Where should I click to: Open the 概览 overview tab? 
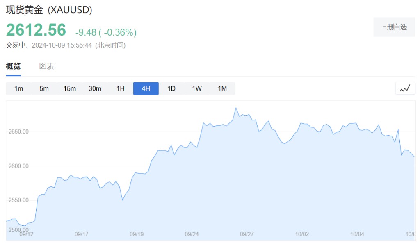pyautogui.click(x=13, y=66)
